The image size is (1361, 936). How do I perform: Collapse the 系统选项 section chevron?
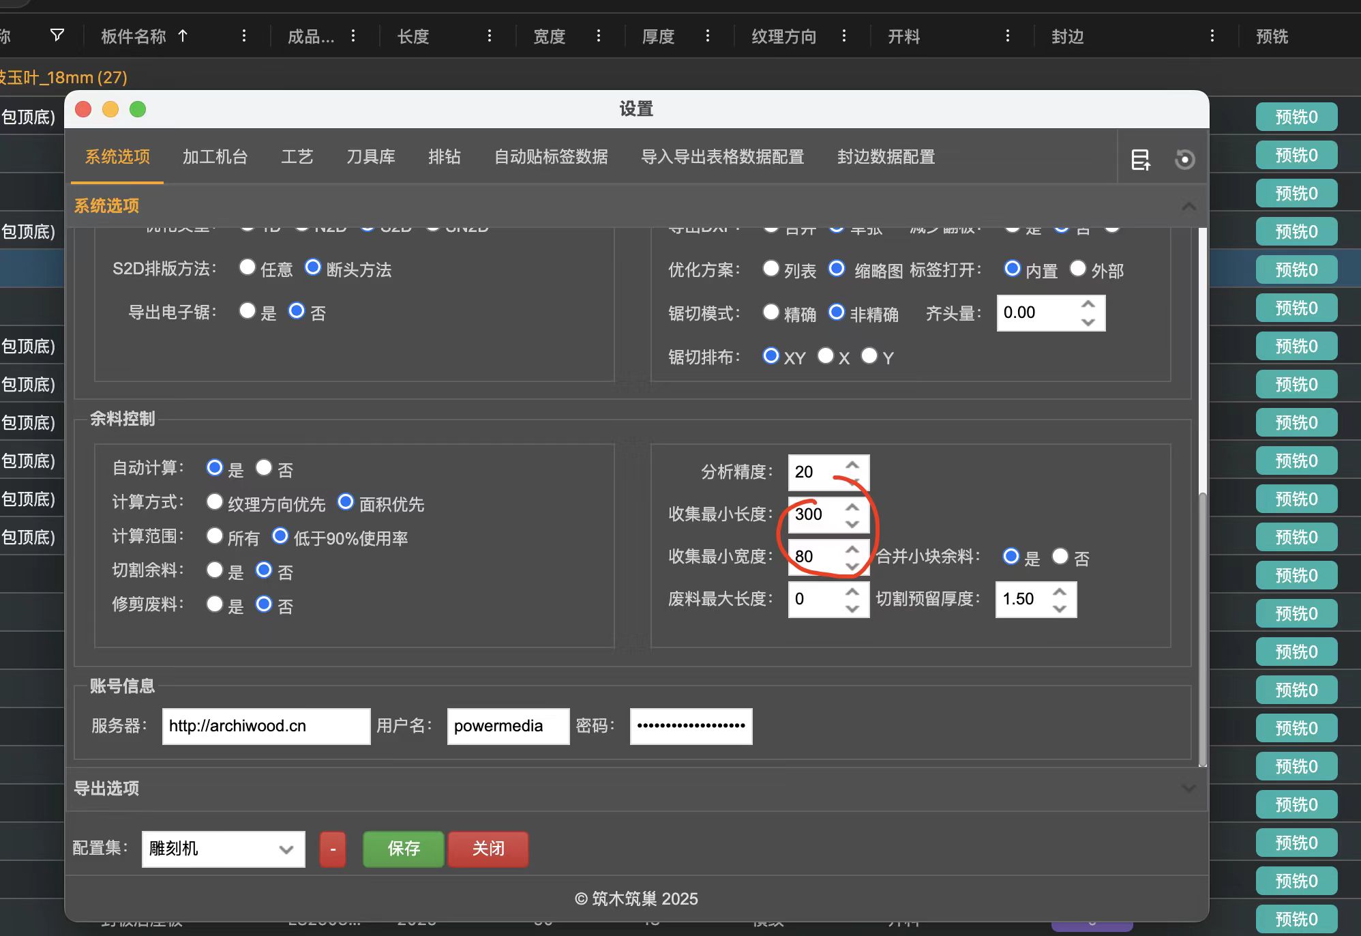(1188, 206)
